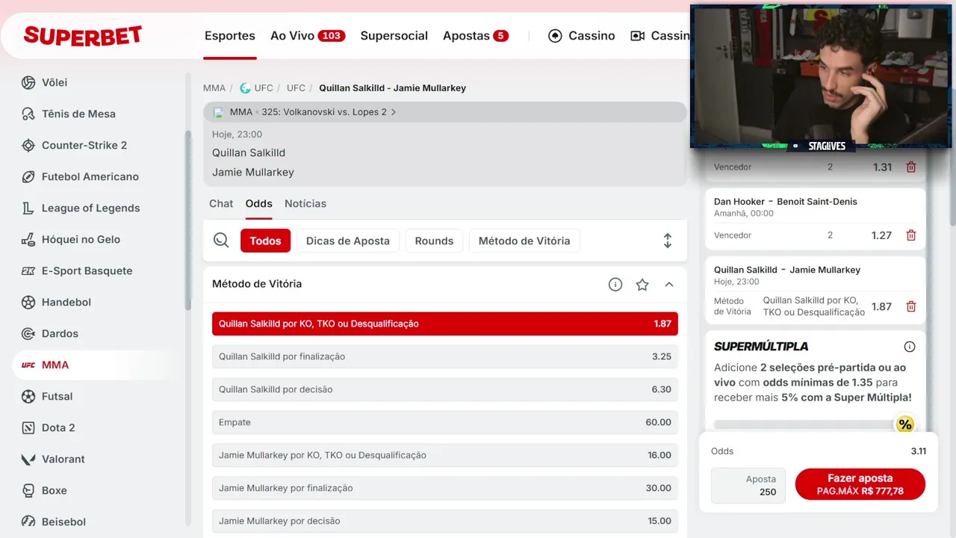
Task: Go to the Esportes tab
Action: (x=230, y=36)
